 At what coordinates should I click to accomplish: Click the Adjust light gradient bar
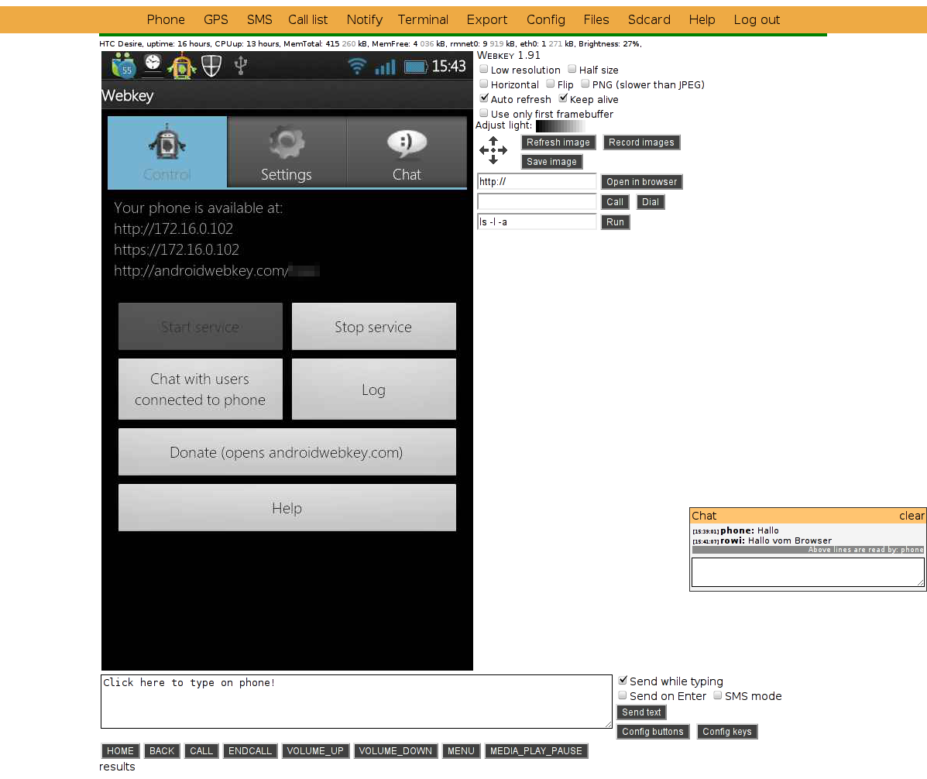click(559, 126)
